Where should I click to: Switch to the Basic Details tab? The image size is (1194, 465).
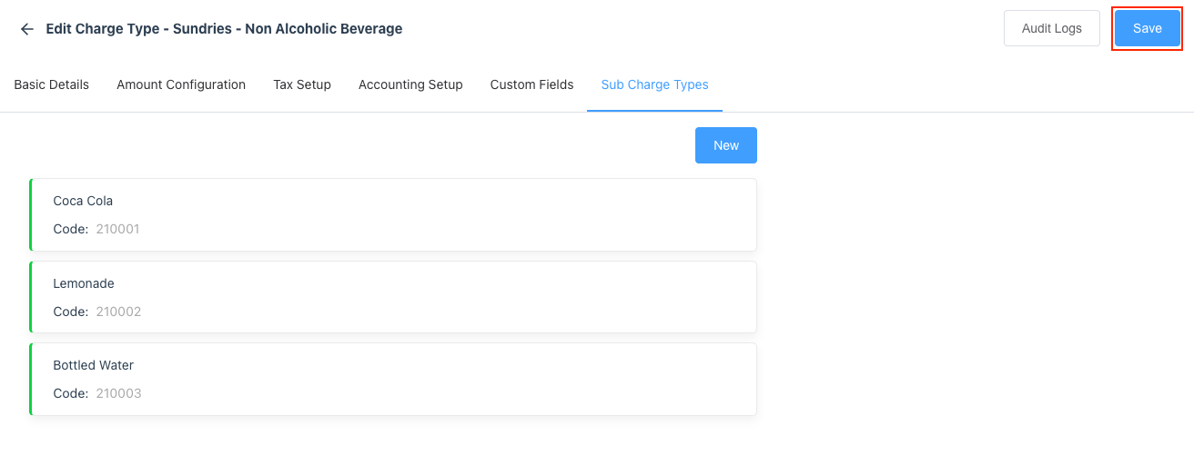52,84
